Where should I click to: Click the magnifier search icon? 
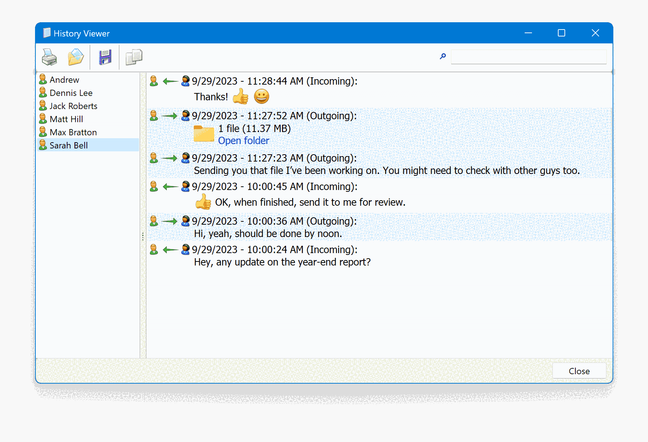pos(443,57)
